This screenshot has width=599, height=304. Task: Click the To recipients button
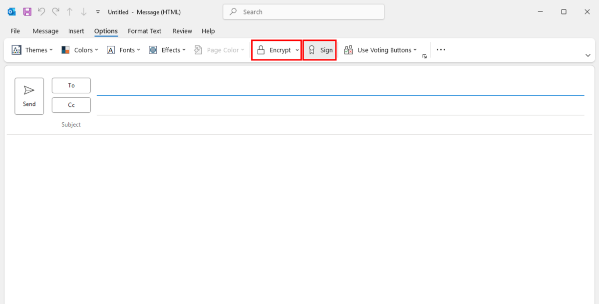click(71, 85)
